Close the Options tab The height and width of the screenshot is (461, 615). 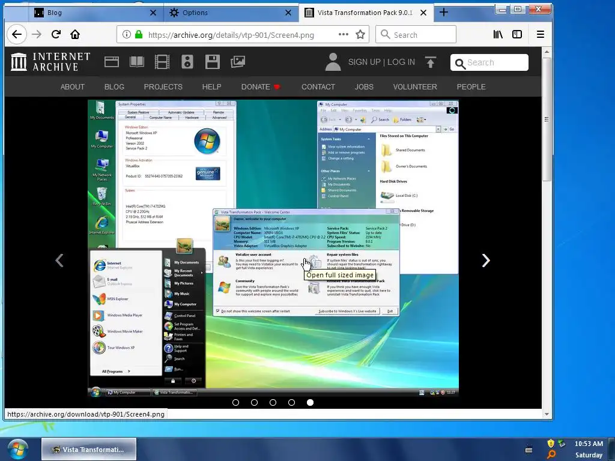click(288, 13)
